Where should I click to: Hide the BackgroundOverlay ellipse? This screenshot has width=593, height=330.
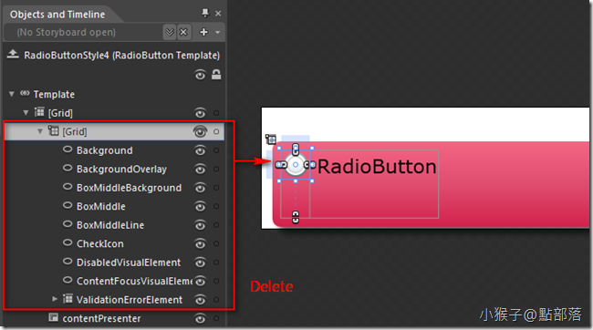(x=200, y=169)
